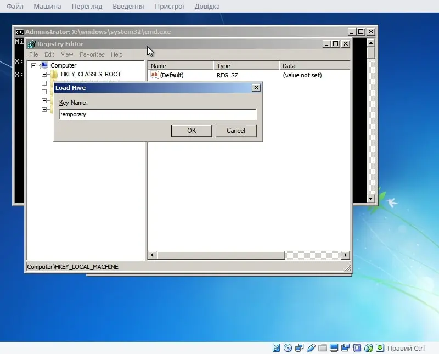Viewport: 439px width, 354px height.
Task: Click the Registry Editor resize grip corner
Action: pos(348,268)
